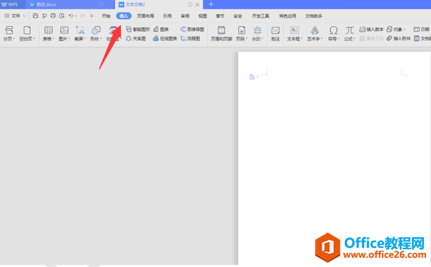The image size is (431, 267).
Task: Open the Undo history dropdown arrow
Action: 75,16
